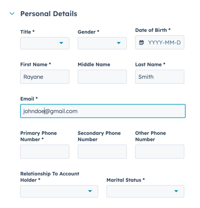Open the Marital Status dropdown

coord(145,191)
